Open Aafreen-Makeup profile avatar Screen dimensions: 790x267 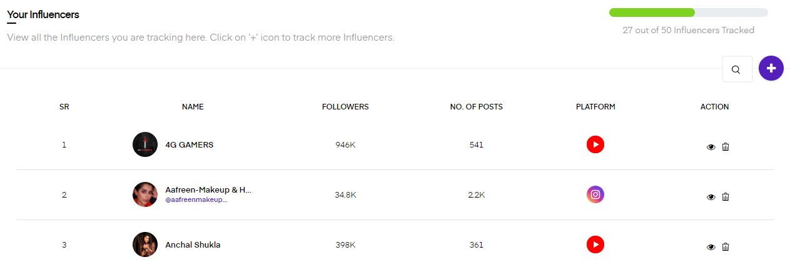pyautogui.click(x=145, y=194)
